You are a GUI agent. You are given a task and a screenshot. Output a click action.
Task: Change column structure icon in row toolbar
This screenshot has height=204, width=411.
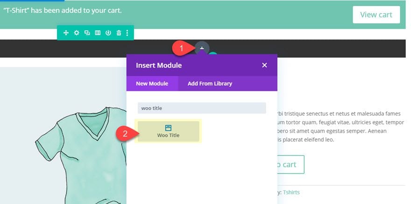[98, 33]
